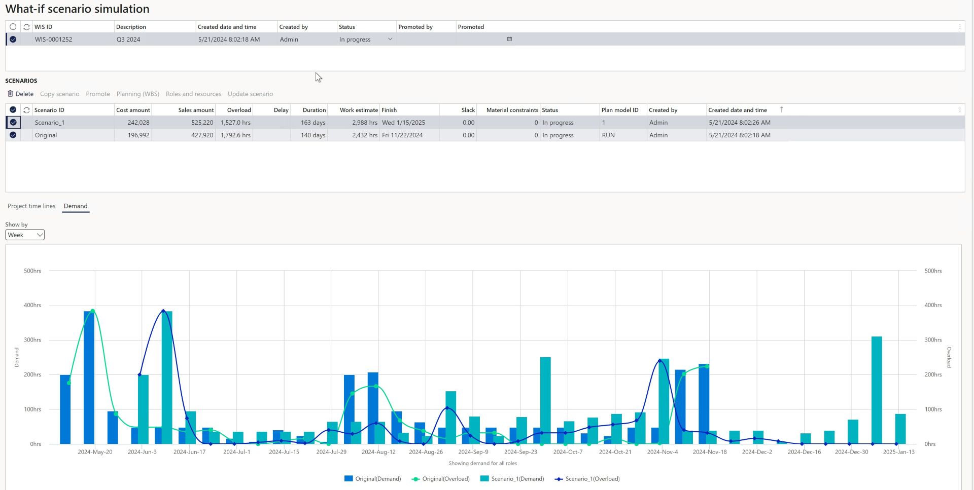Open the Show by Week dropdown
This screenshot has width=974, height=490.
(x=25, y=235)
